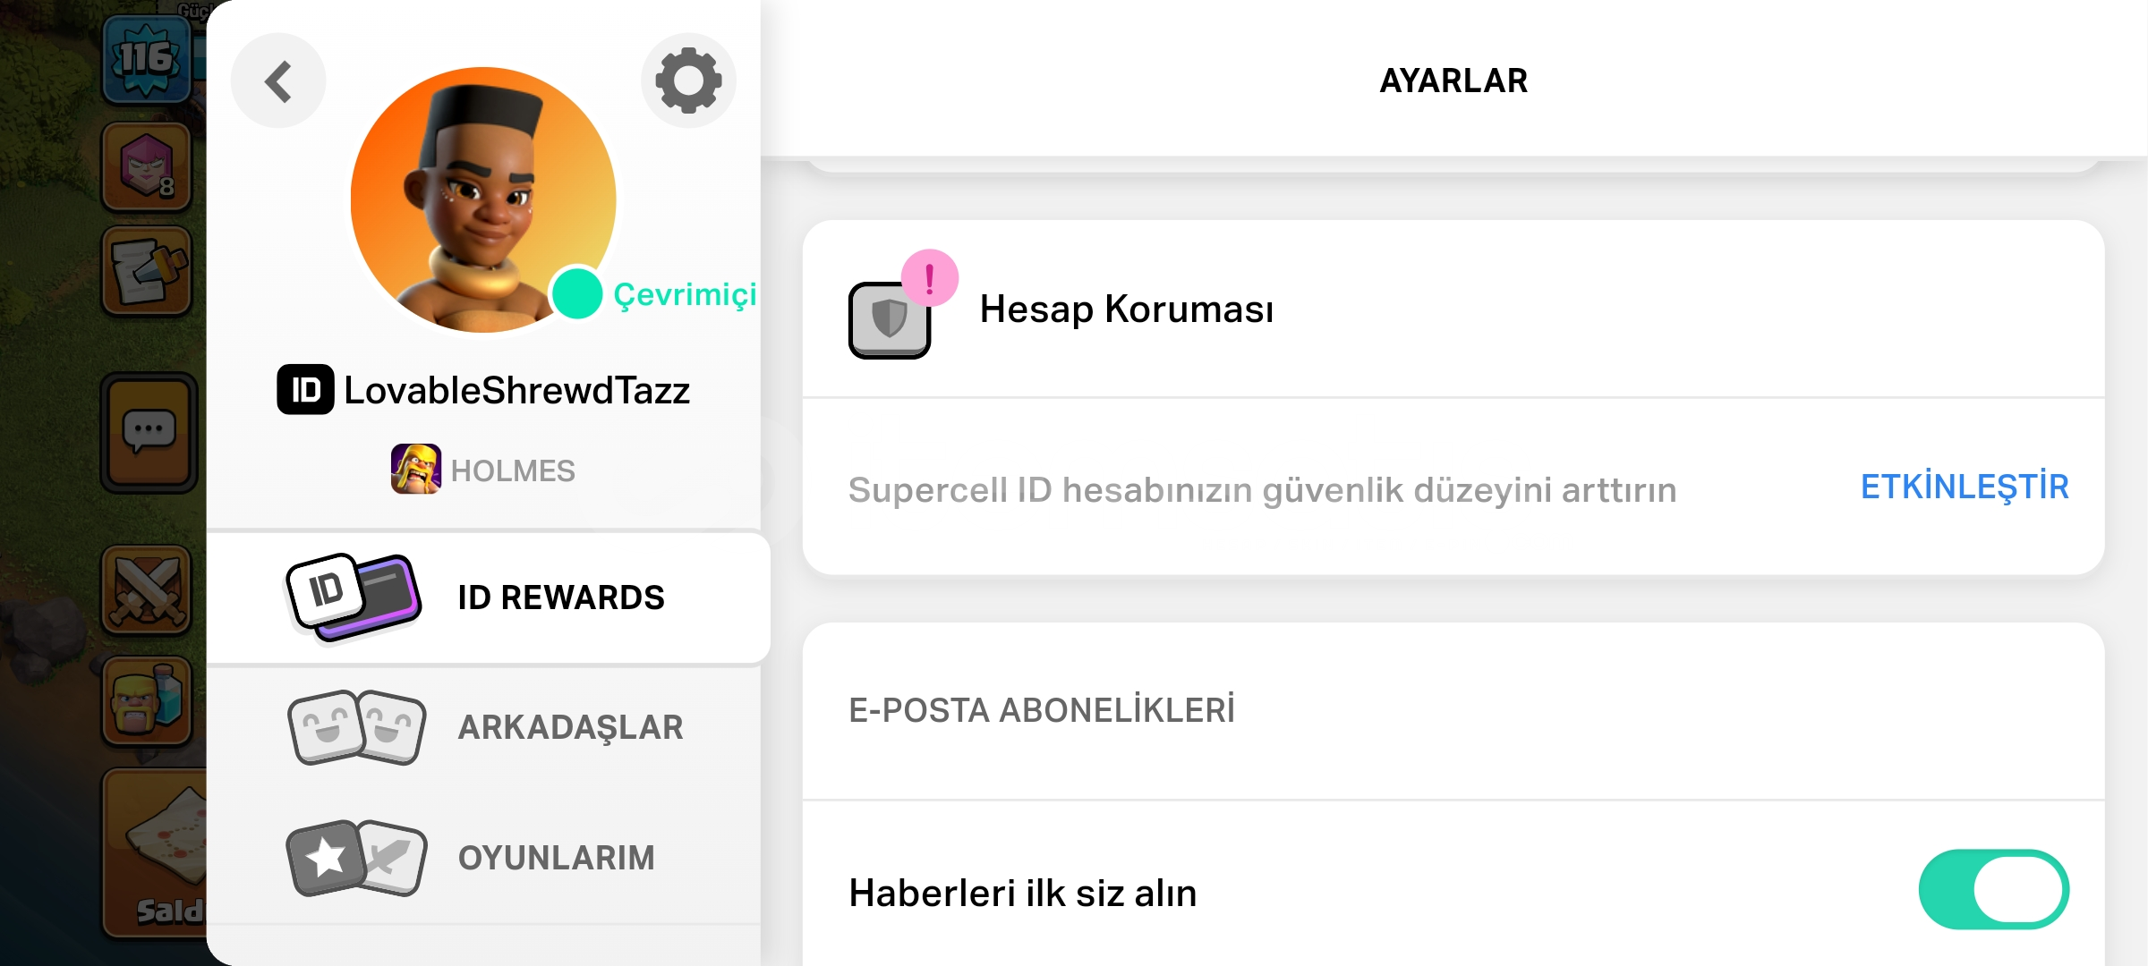Toggle the Haberleri ilk siz alın switch
This screenshot has height=966, width=2148.
1993,890
